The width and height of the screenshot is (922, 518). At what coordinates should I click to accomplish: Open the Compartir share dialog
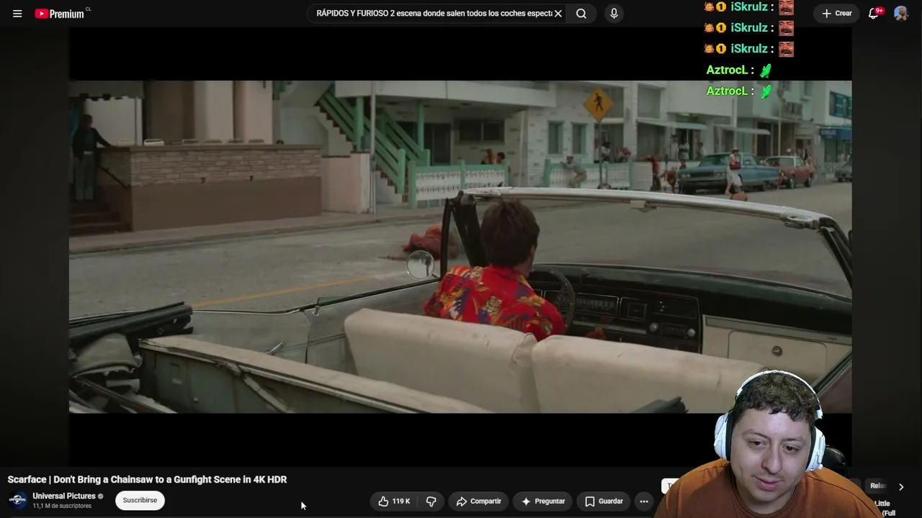(479, 501)
